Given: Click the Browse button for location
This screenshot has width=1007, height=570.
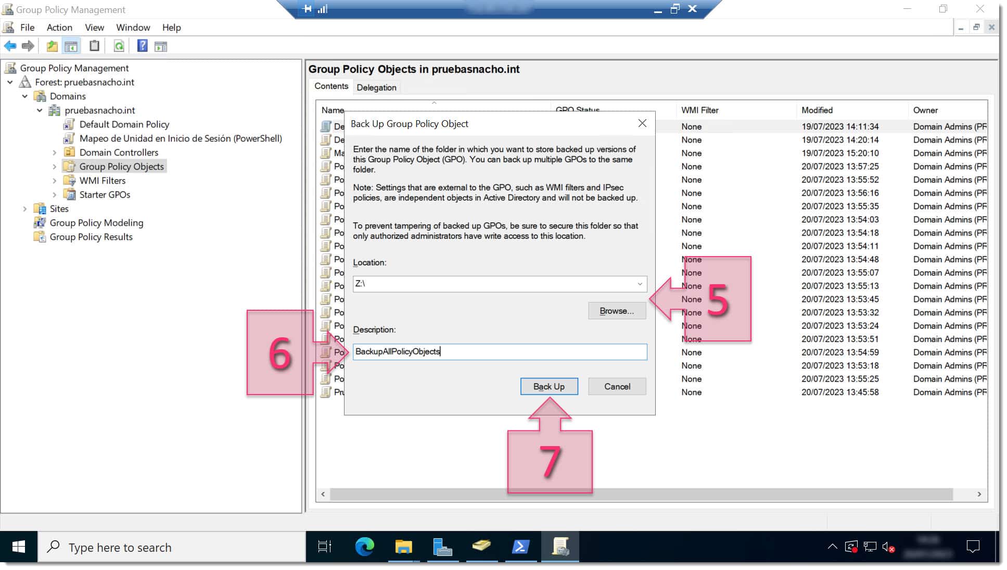Looking at the screenshot, I should coord(617,311).
